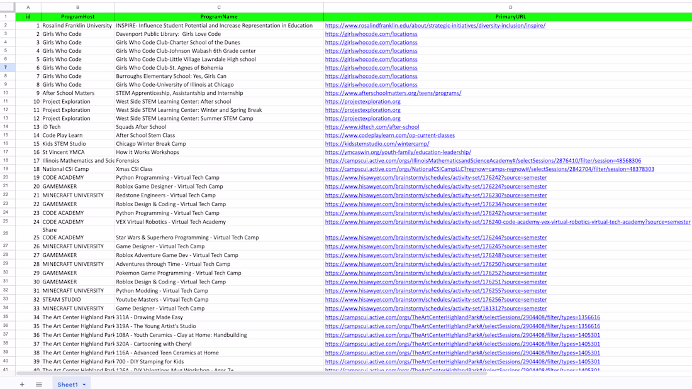Image resolution: width=692 pixels, height=389 pixels.
Task: Select row header 7
Action: tap(8, 67)
